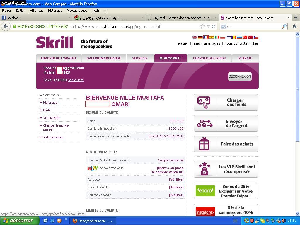Click [Ajouter] link for Carte de crédit
This screenshot has height=225, width=300.
pyautogui.click(x=176, y=187)
